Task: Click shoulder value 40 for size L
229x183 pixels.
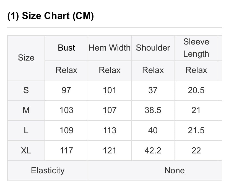Action: pyautogui.click(x=153, y=130)
